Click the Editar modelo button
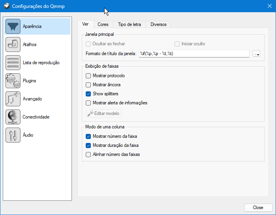 click(104, 113)
